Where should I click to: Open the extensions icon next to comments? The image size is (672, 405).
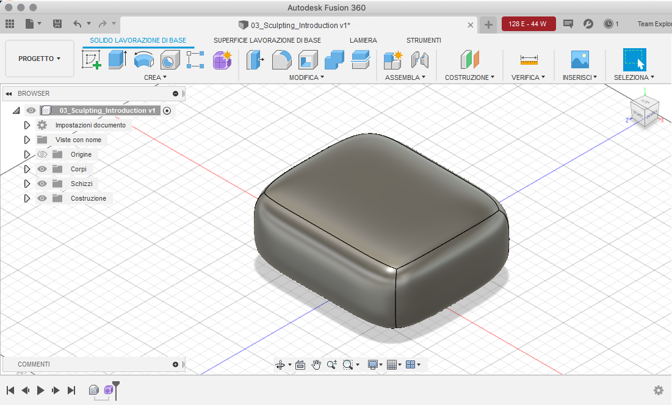588,24
